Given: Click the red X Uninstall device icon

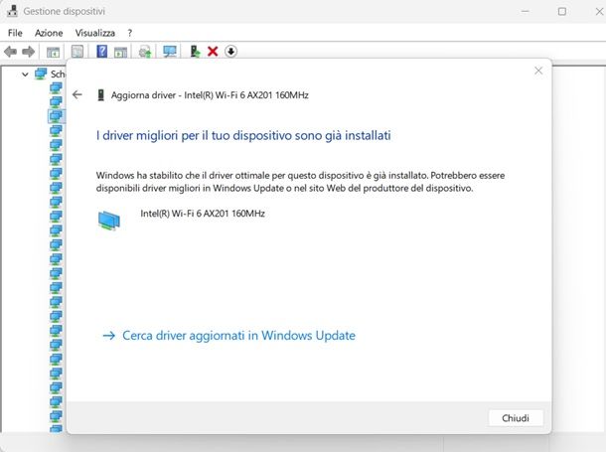Looking at the screenshot, I should [213, 52].
